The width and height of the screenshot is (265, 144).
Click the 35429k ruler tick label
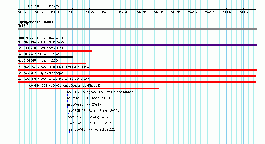tap(209, 12)
